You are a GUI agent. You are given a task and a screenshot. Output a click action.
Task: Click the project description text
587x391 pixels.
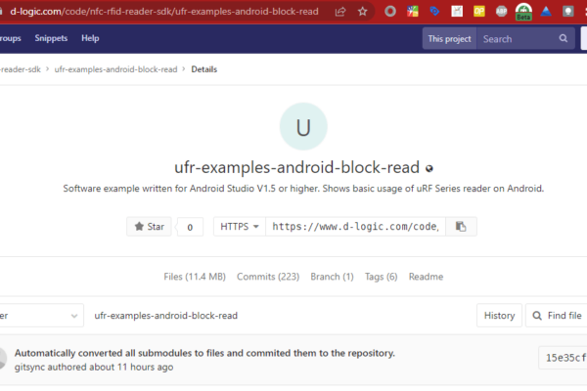pos(303,189)
